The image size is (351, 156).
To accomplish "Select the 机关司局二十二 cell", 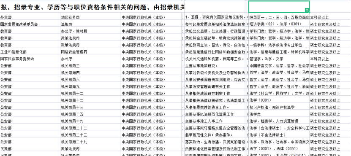I will (91, 128).
